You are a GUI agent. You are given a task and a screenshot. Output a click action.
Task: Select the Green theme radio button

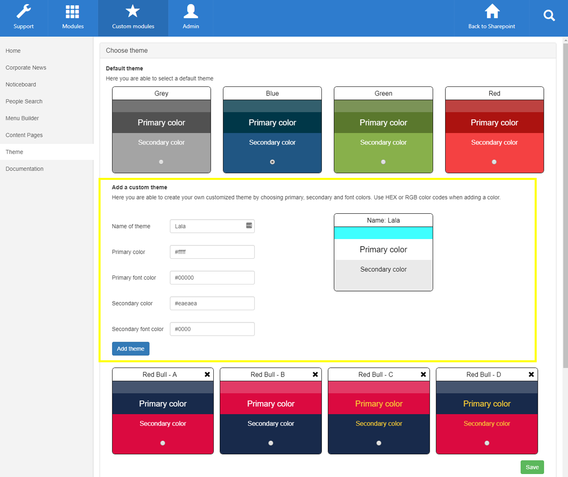(x=383, y=162)
